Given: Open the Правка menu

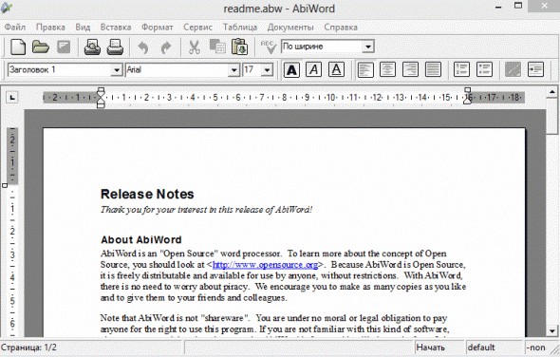Looking at the screenshot, I should click(50, 28).
